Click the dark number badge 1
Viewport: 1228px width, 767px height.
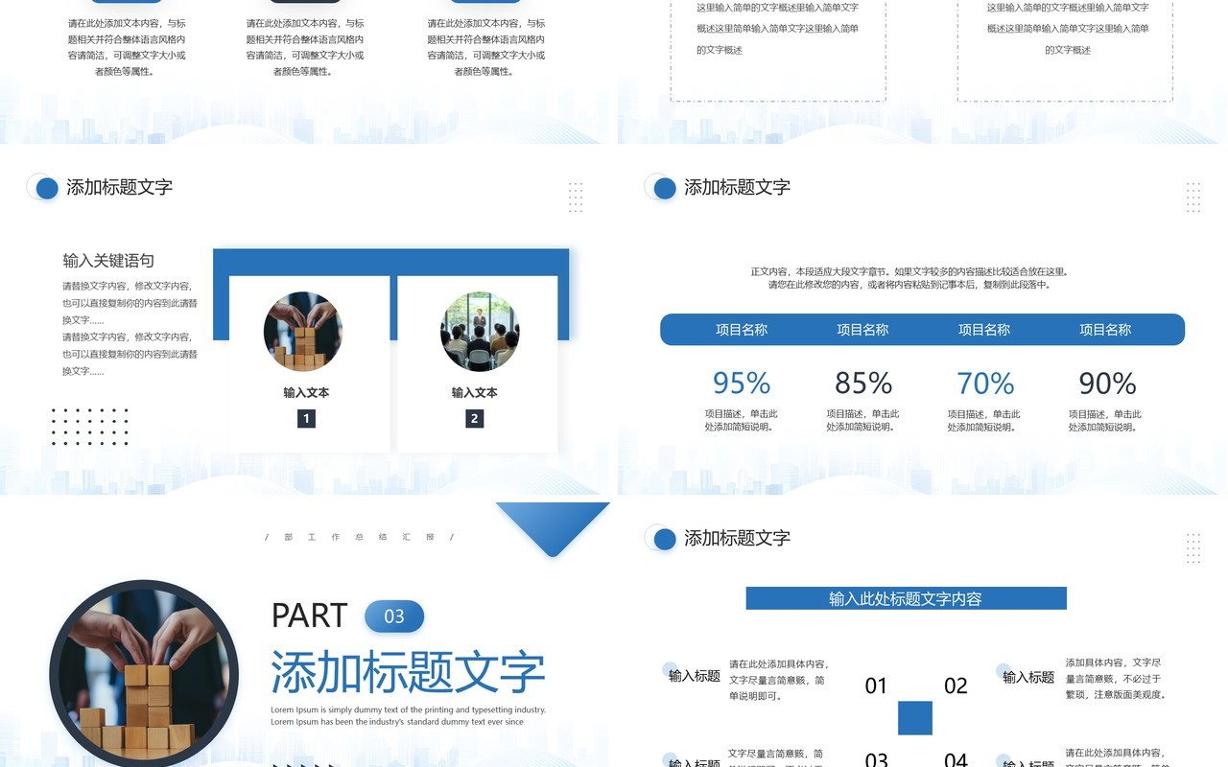pos(306,418)
